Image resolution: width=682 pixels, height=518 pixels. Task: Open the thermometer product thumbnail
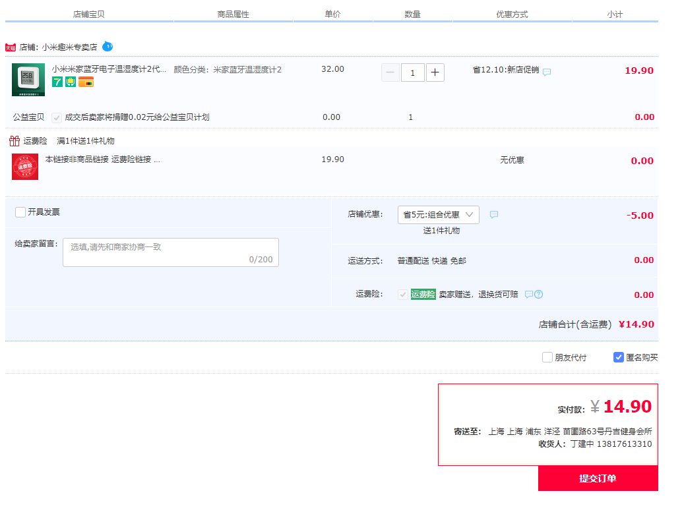tap(28, 80)
